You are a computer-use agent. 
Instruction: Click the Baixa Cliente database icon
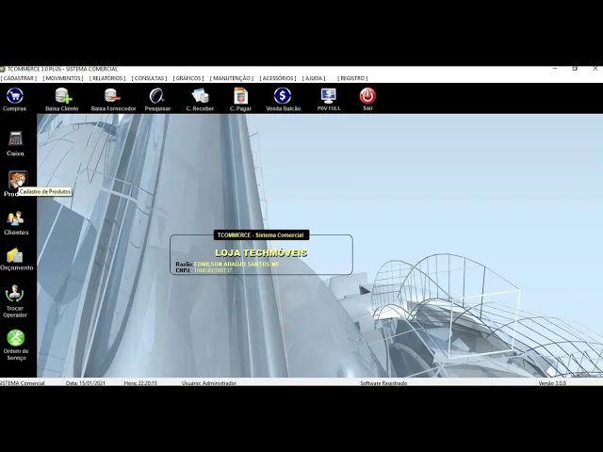(63, 96)
